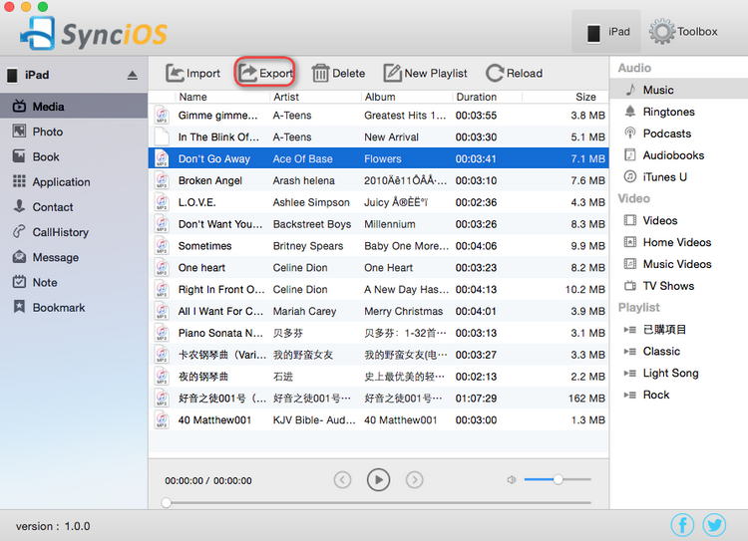Expand the Rock playlist
This screenshot has height=541, width=748.
[x=629, y=395]
